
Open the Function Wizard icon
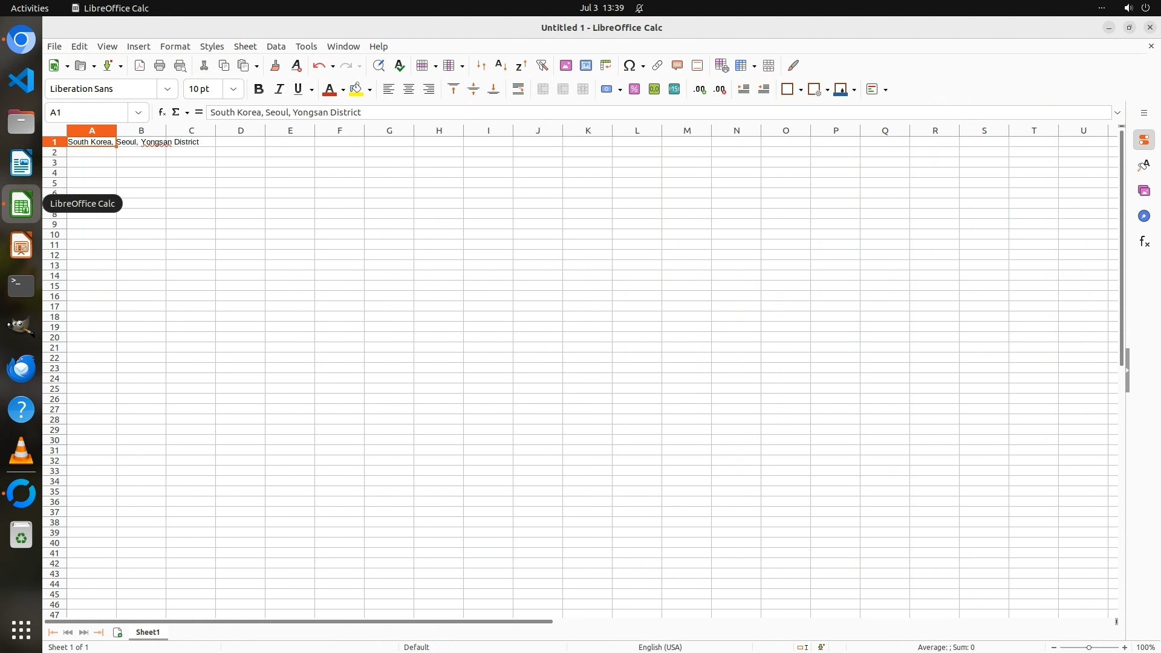tap(161, 112)
